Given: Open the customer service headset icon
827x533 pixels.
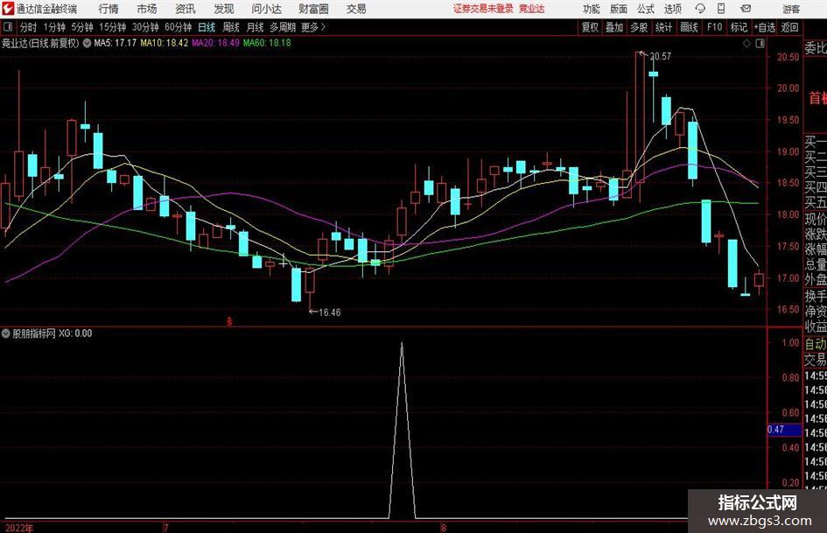Looking at the screenshot, I should point(700,9).
